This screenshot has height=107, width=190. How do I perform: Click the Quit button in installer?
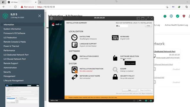[x=129, y=90]
